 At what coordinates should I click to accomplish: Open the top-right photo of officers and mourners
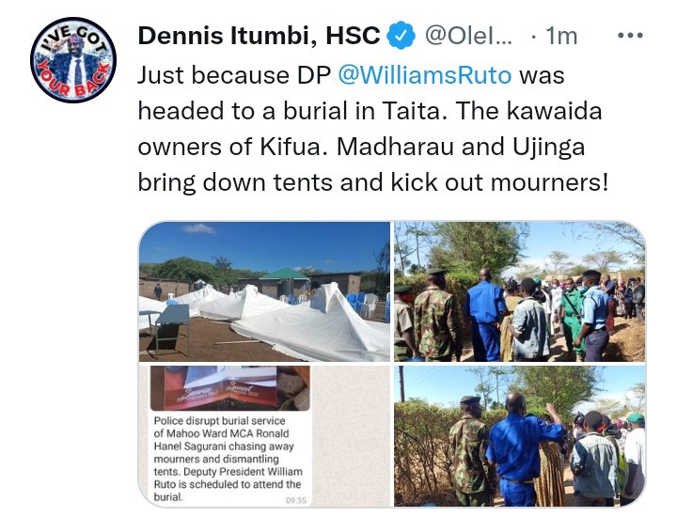click(x=519, y=291)
